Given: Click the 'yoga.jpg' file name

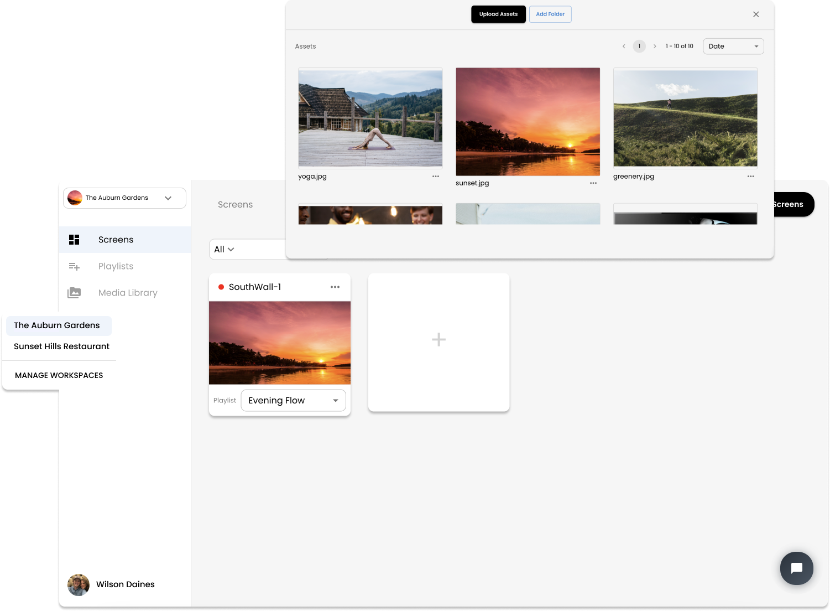Looking at the screenshot, I should coord(312,177).
